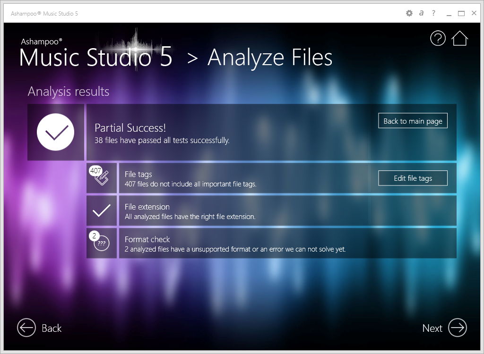Click the Format check ??? icon
This screenshot has width=484, height=354.
102,243
